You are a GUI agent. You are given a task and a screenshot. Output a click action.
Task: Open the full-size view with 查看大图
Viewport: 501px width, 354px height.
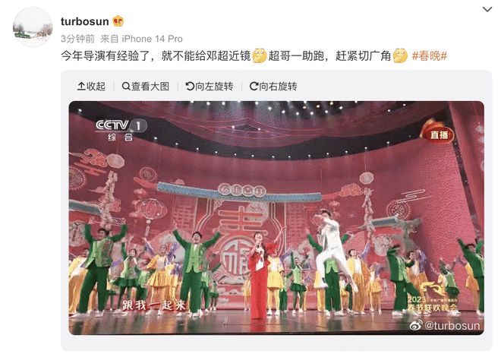click(x=146, y=87)
